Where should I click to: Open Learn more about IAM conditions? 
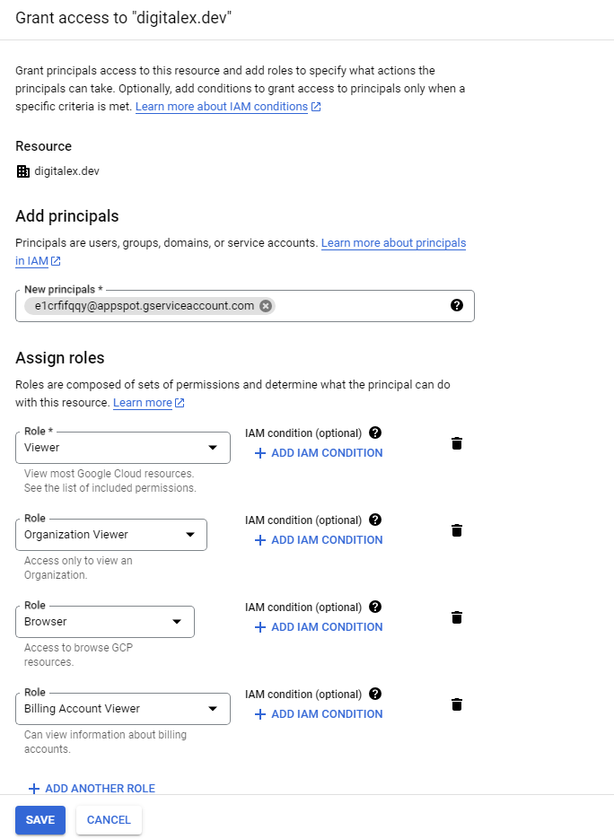pos(222,107)
